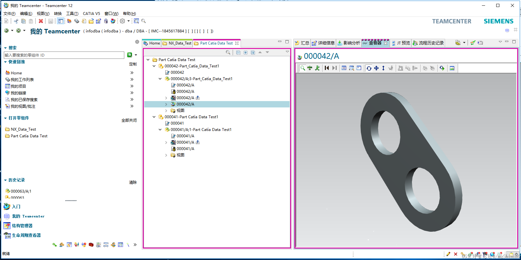Click the magnifier Search icon in the main toolbar

[144, 21]
